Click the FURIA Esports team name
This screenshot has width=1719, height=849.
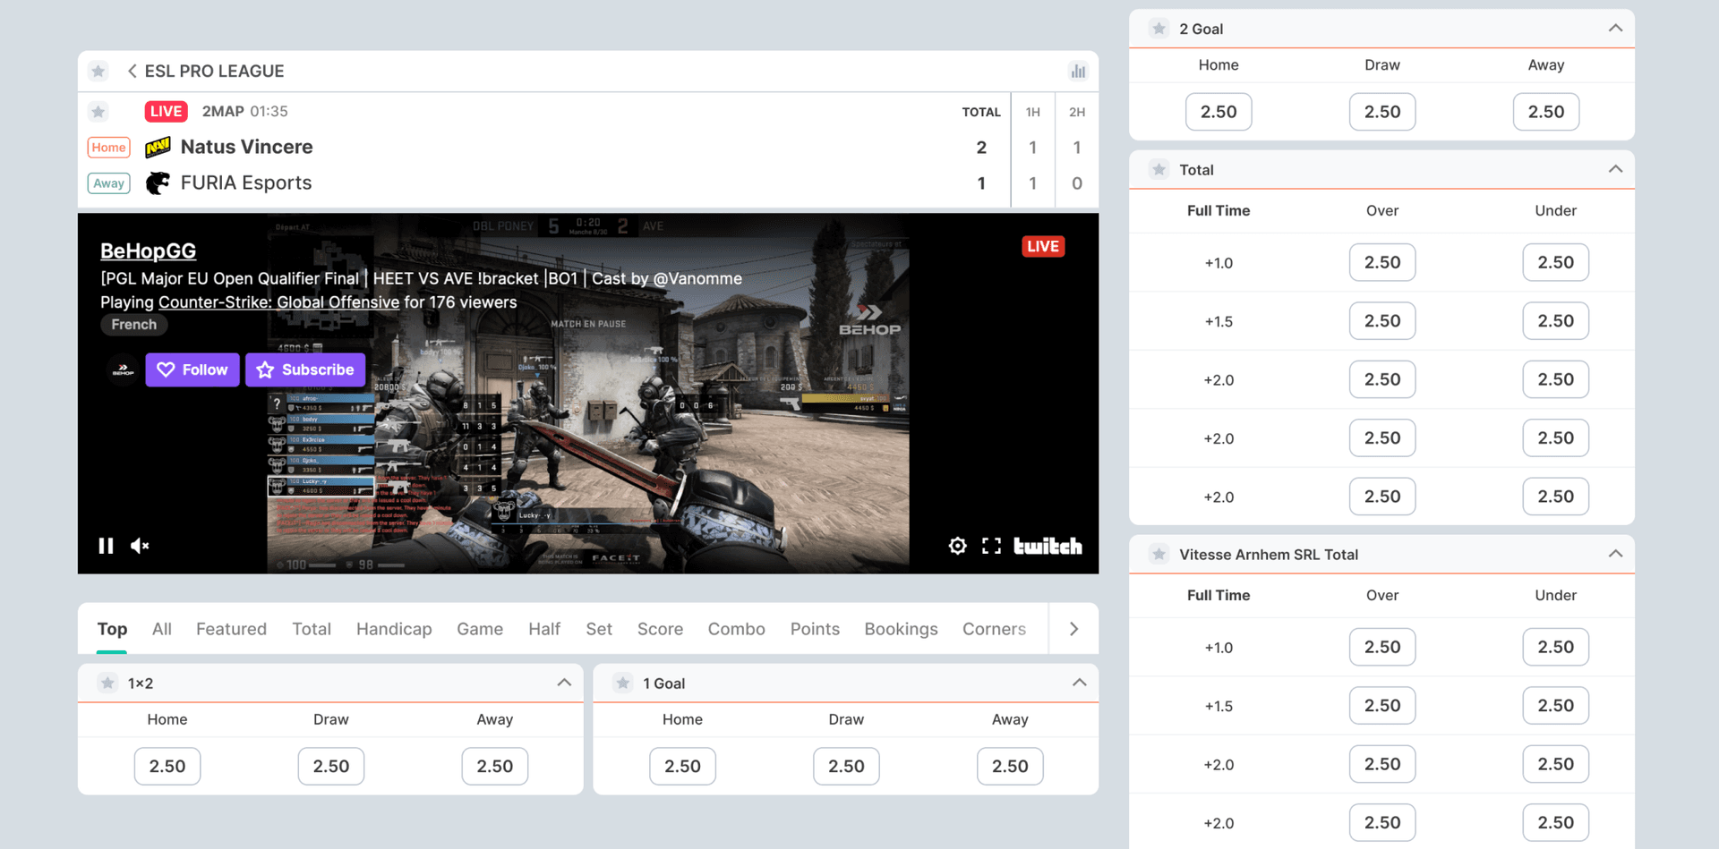(x=246, y=183)
